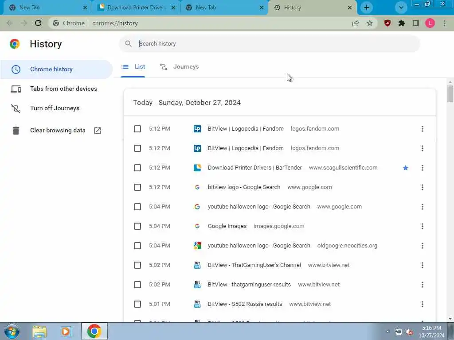Image resolution: width=454 pixels, height=340 pixels.
Task: Click the blue bookmark star on BarTender row
Action: click(x=405, y=168)
